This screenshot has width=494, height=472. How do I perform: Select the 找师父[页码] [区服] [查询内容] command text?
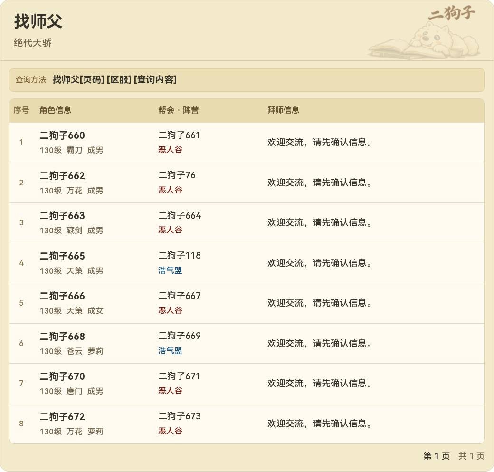(x=114, y=79)
